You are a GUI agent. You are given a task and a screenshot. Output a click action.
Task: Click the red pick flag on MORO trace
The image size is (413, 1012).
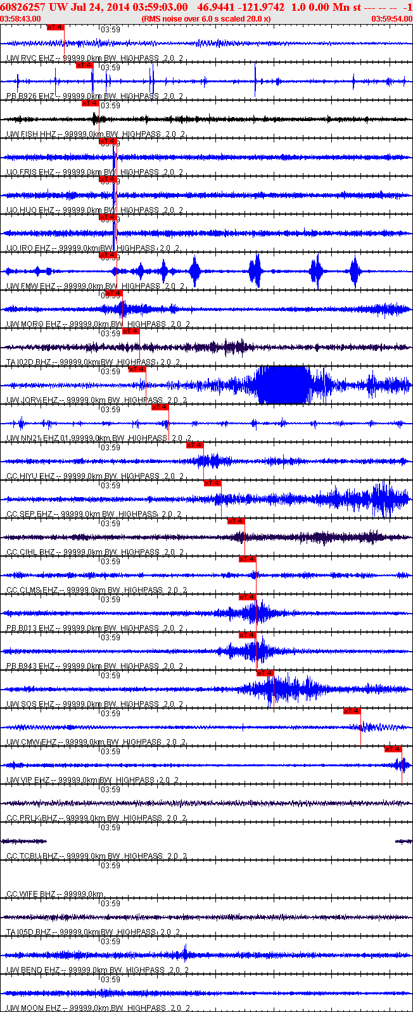(x=113, y=293)
